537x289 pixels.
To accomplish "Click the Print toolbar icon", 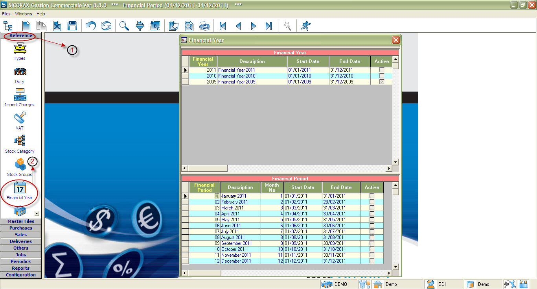I will 204,26.
